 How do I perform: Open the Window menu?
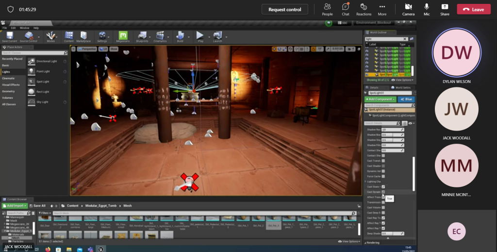[x=24, y=28]
